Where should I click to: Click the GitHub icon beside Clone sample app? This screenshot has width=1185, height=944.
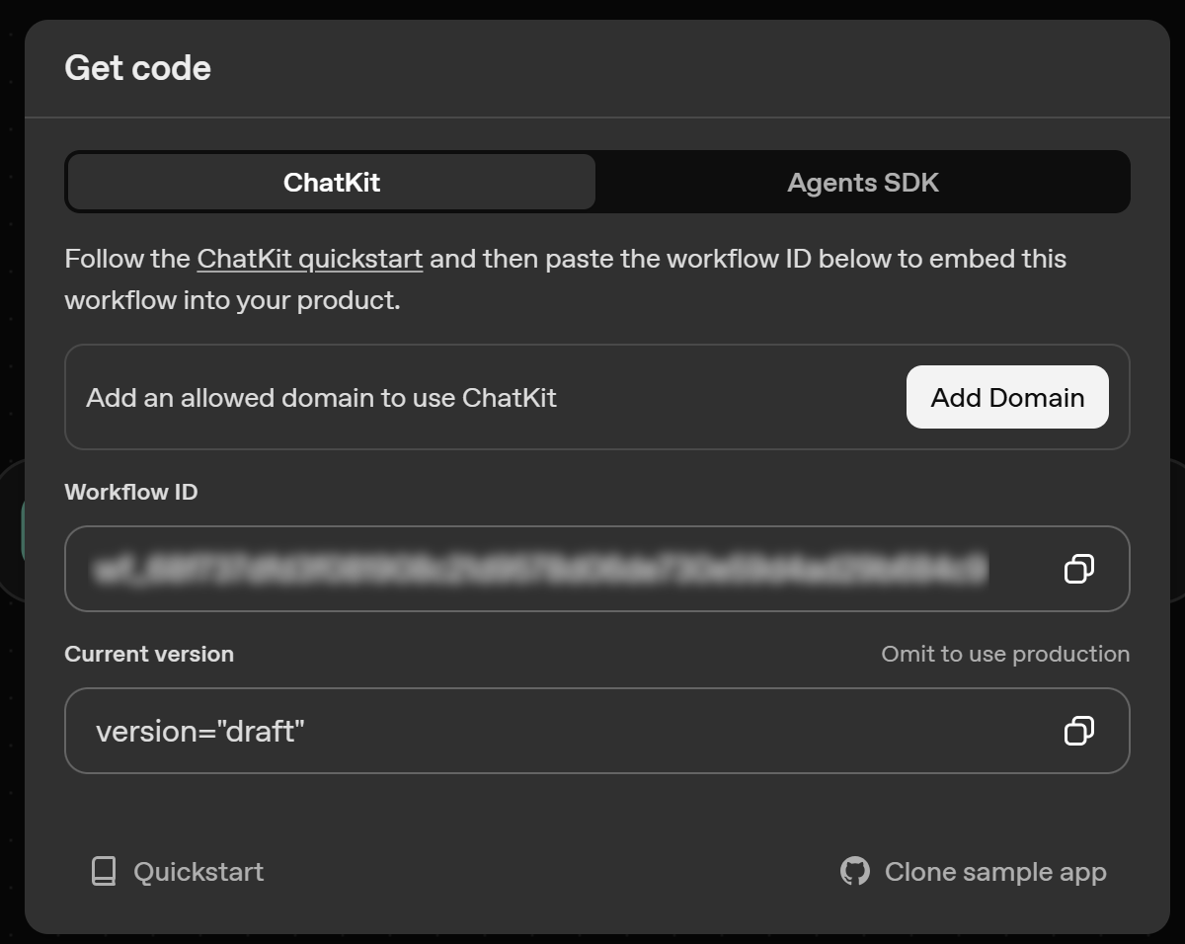coord(855,871)
